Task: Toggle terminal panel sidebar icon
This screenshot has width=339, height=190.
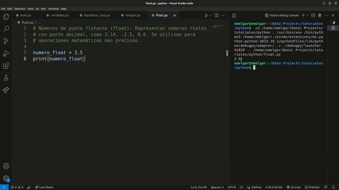Action: pyautogui.click(x=234, y=15)
